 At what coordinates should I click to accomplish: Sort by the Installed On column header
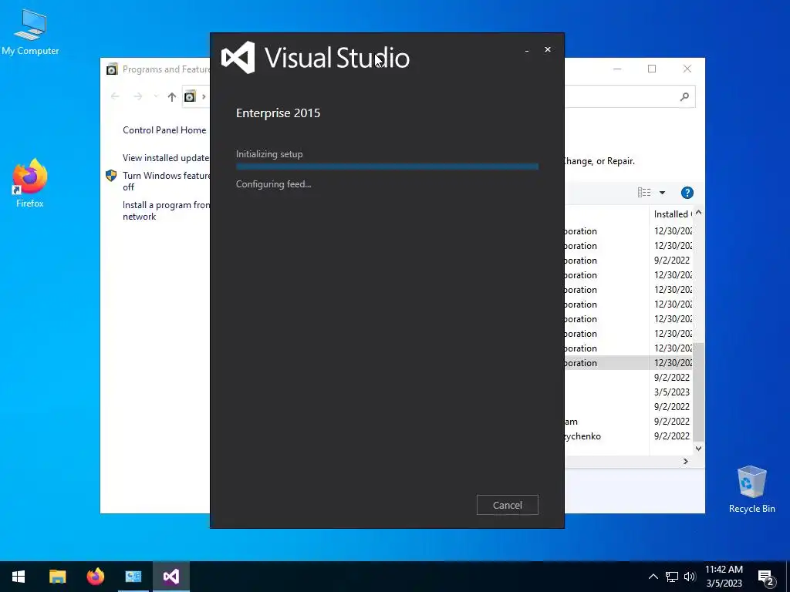coord(672,214)
